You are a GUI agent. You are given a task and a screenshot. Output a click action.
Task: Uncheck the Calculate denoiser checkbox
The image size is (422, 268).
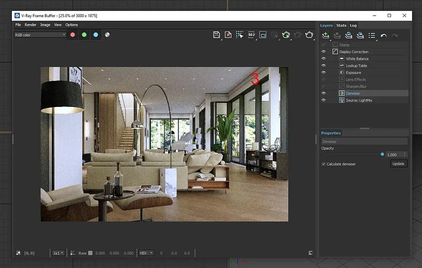coord(324,164)
